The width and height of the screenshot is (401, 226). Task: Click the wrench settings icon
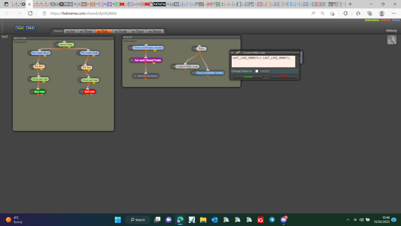pos(392,40)
